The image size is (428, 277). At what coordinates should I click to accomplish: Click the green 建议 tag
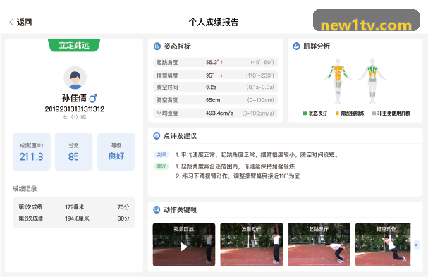coord(161,166)
